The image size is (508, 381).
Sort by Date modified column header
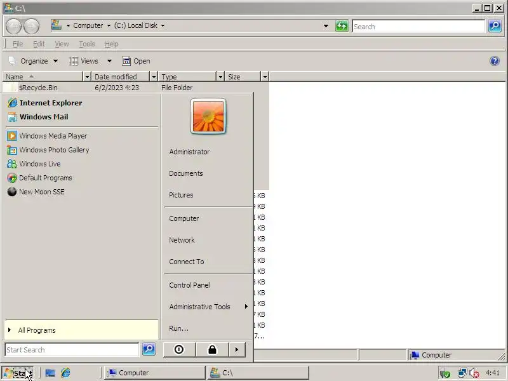121,77
